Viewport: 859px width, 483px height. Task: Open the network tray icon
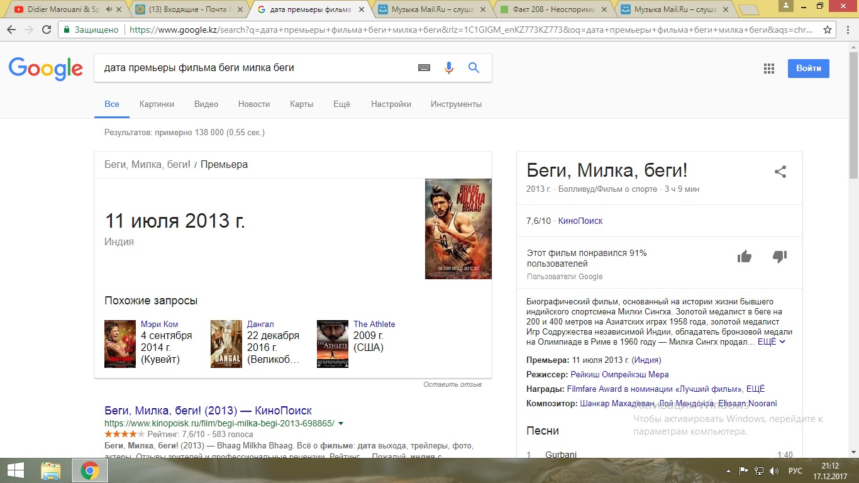[759, 470]
